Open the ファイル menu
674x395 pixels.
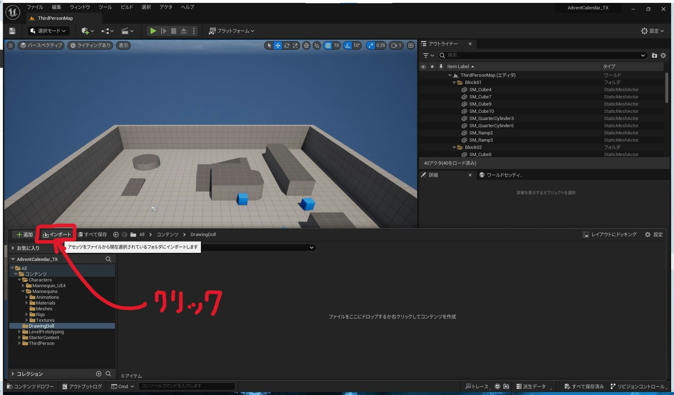[x=35, y=7]
